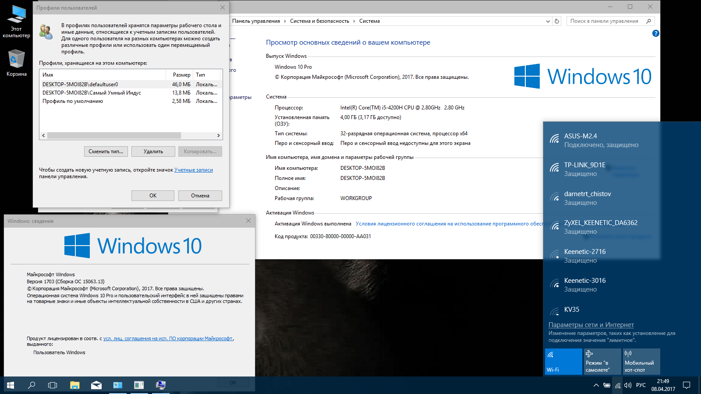701x394 pixels.
Task: Select the ASUS-M2.4 network
Action: tap(622, 140)
